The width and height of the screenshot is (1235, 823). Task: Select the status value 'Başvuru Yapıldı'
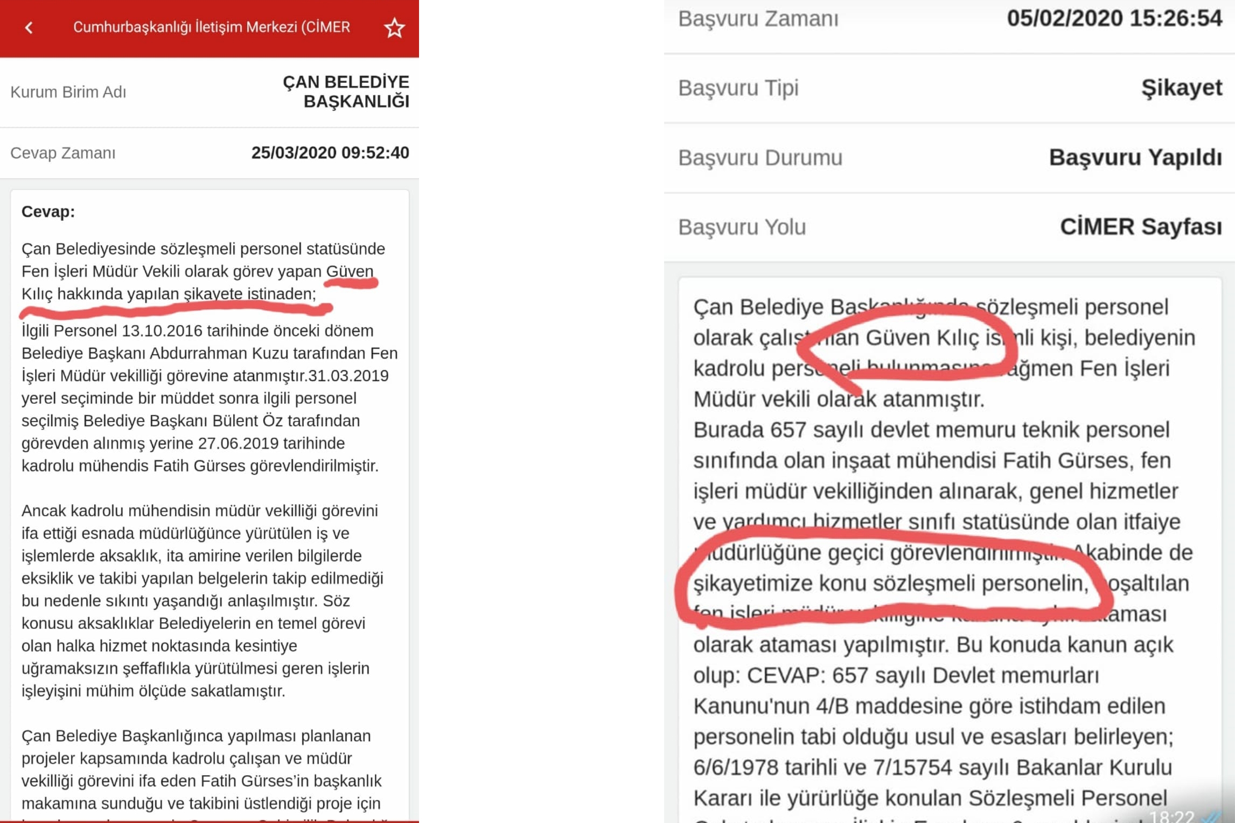(1135, 157)
